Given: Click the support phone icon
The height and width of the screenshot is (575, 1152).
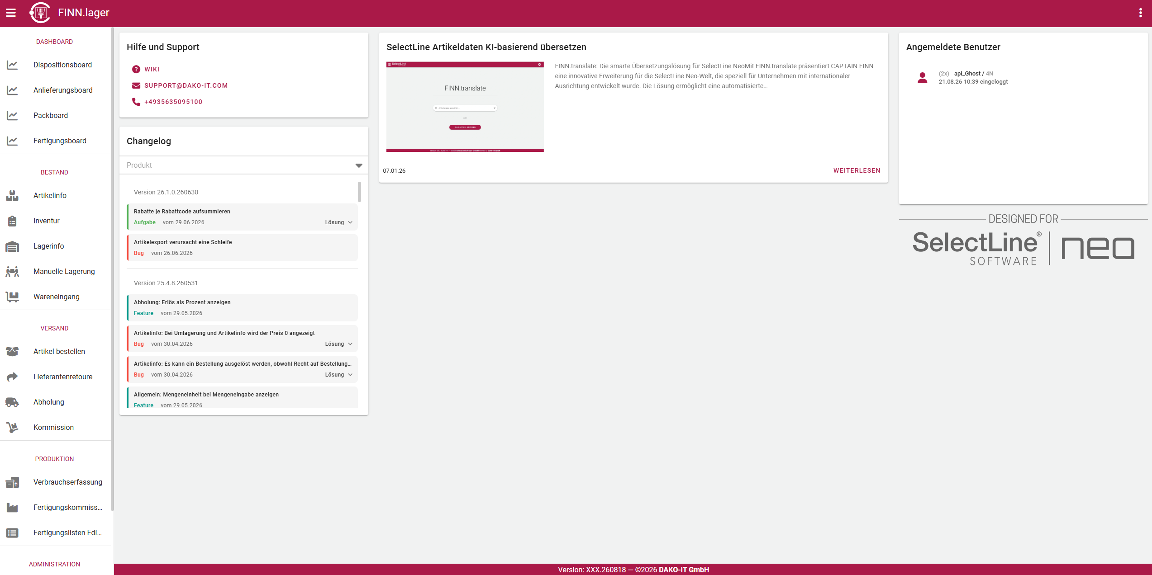Looking at the screenshot, I should pyautogui.click(x=136, y=102).
